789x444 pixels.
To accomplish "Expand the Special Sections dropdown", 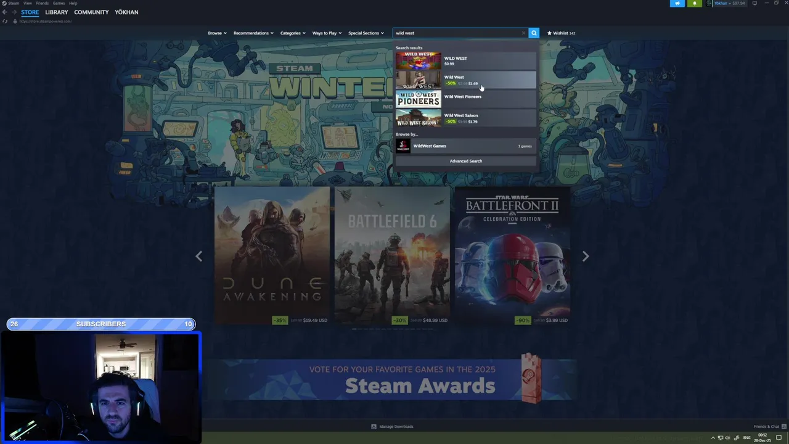I will click(366, 33).
